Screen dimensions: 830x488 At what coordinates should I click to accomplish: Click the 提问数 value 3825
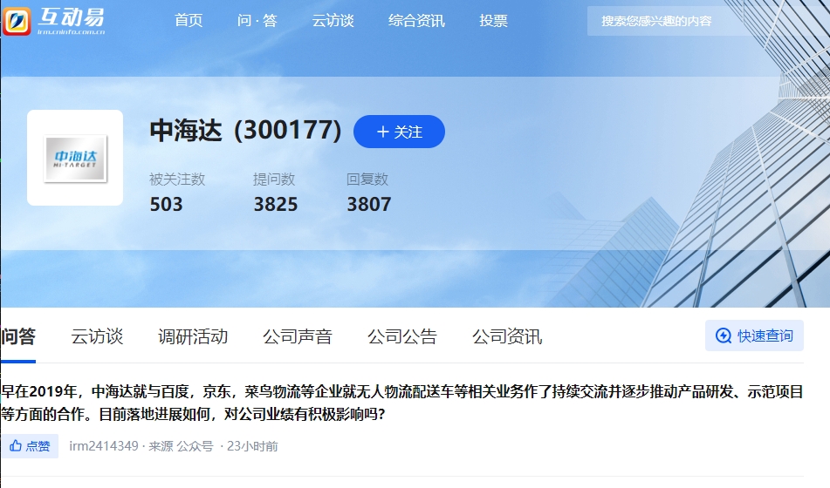tap(275, 204)
